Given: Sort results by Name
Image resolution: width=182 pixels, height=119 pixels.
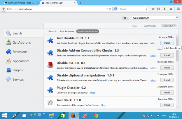Looking at the screenshot, I should (x=134, y=26).
